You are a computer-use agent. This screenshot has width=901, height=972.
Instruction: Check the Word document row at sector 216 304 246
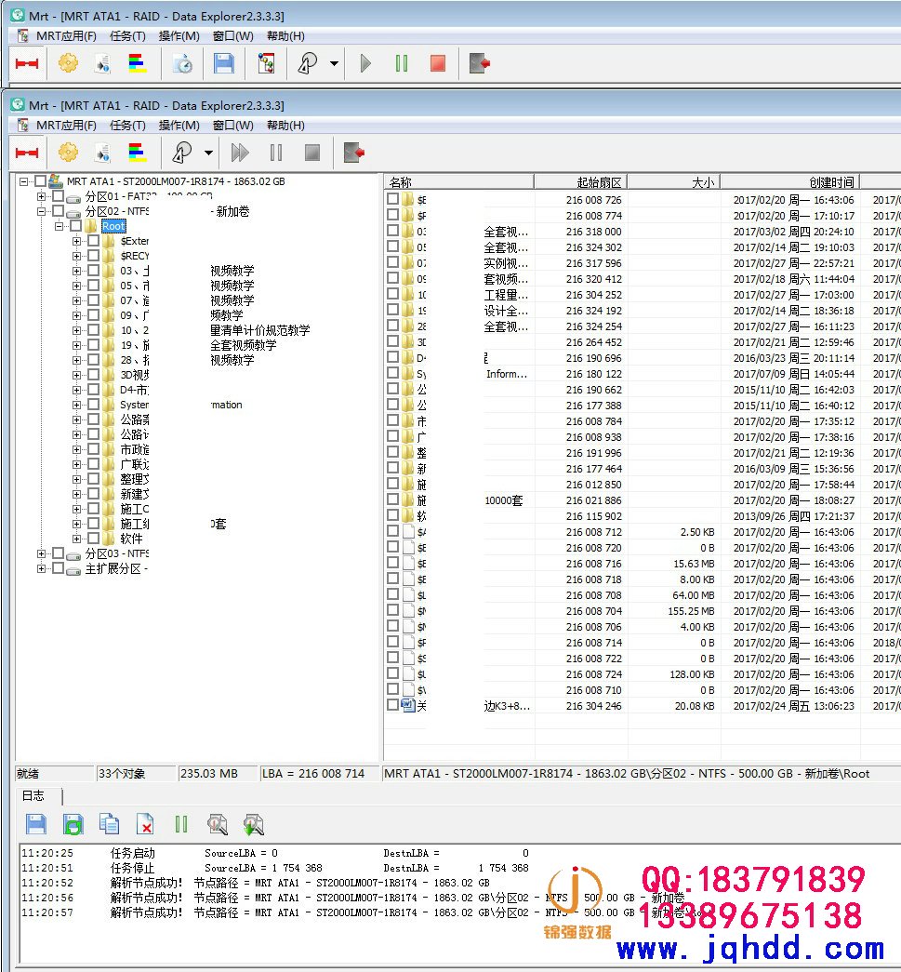tap(392, 705)
